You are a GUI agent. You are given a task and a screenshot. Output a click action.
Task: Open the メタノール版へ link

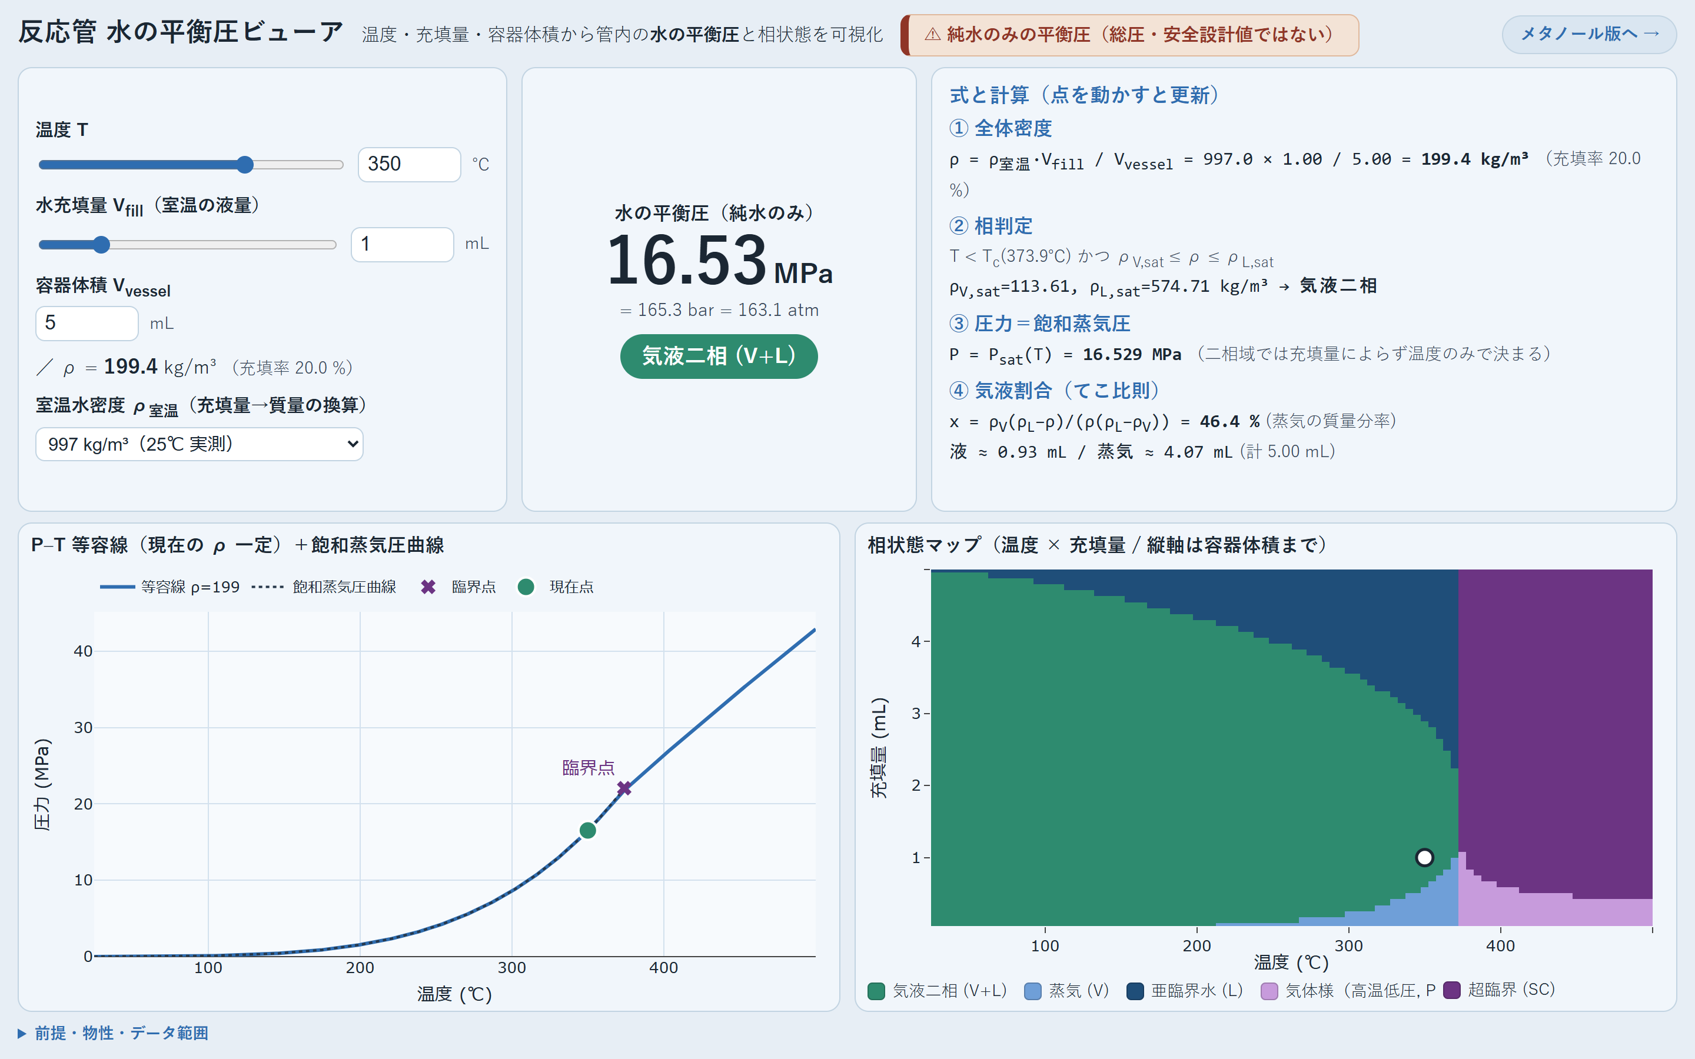[1588, 34]
